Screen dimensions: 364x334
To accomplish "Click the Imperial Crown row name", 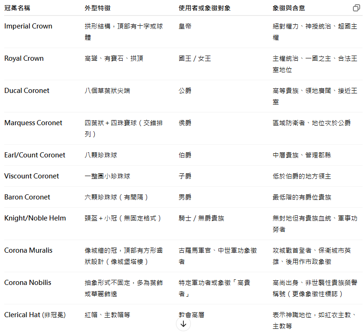I will (28, 26).
